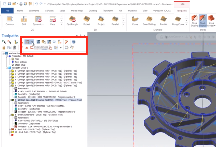Create a new file from quick access
Image resolution: width=216 pixels, height=147 pixels.
click(x=5, y=4)
